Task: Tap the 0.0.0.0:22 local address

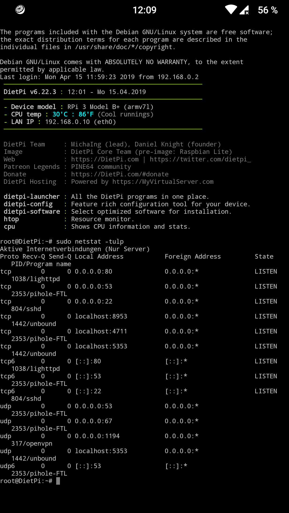Action: (94, 301)
